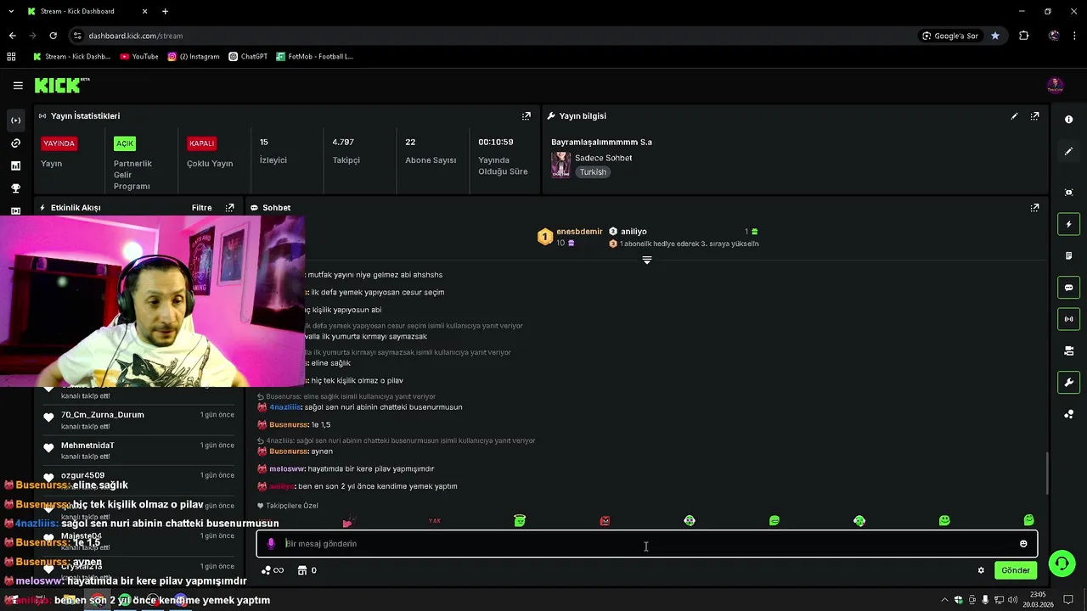Viewport: 1087px width, 611px height.
Task: Click 70_Cm_Zurna_Durum in activity feed
Action: (x=103, y=415)
